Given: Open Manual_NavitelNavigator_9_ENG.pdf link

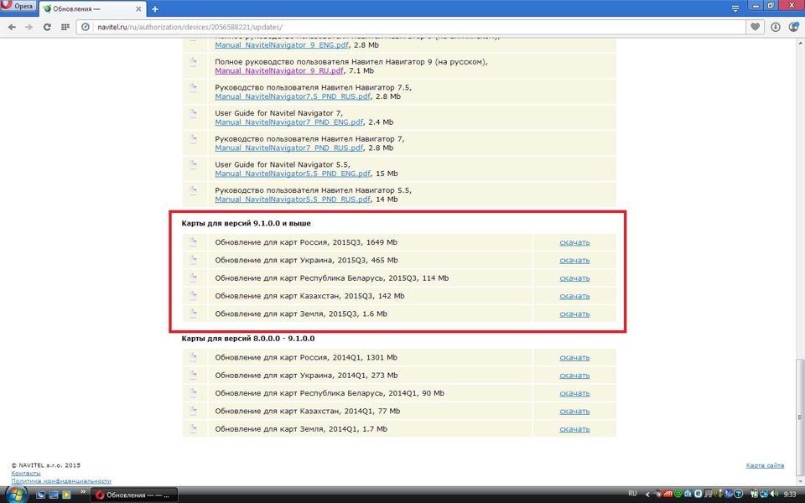Looking at the screenshot, I should tap(282, 45).
